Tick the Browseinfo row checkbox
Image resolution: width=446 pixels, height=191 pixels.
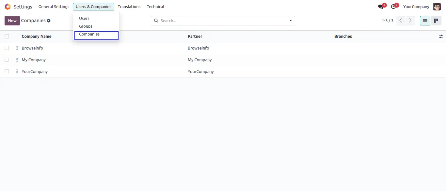(x=7, y=48)
